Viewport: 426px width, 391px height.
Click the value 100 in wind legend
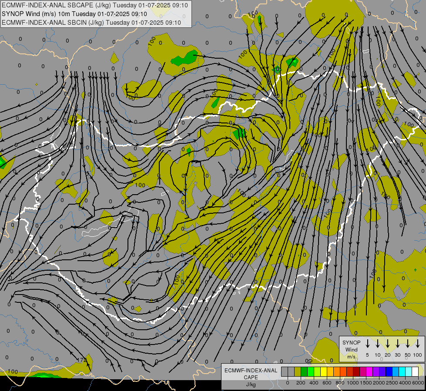point(418,355)
